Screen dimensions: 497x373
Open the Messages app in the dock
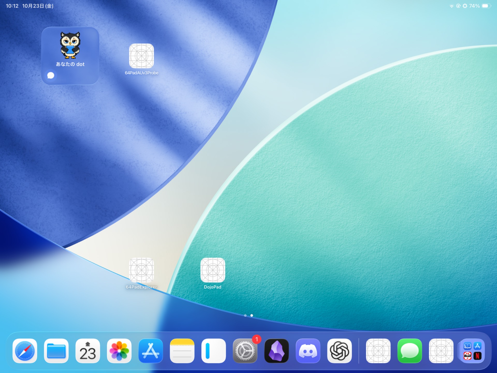[x=410, y=351]
